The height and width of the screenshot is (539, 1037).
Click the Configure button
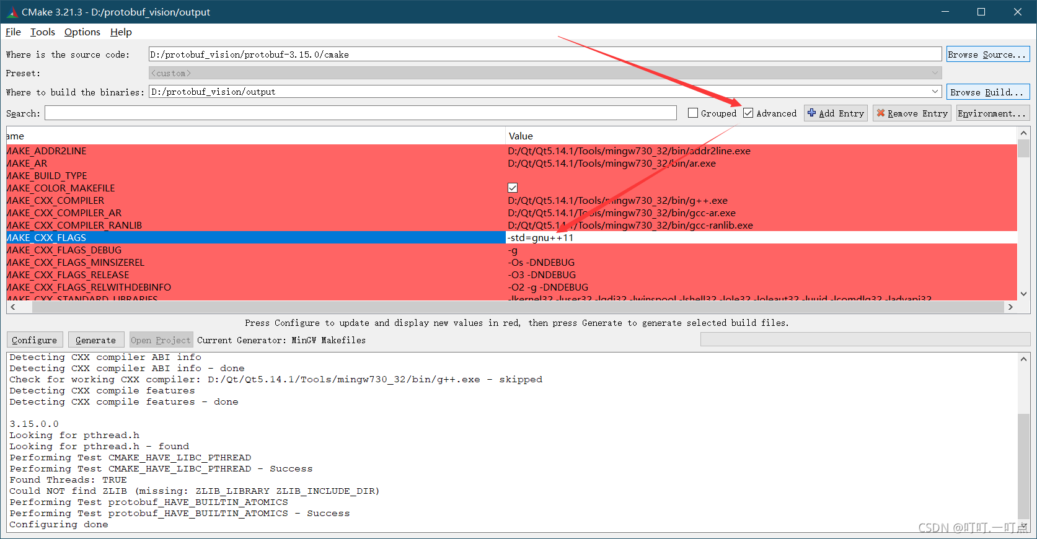[x=35, y=340]
